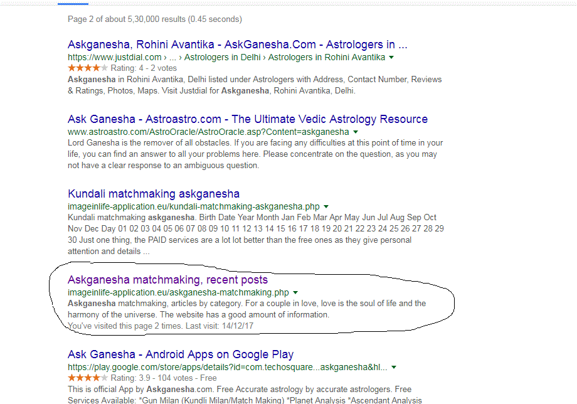Click the 'Astrologers in Delhi' breadcrumb
The image size is (577, 404).
pos(222,57)
